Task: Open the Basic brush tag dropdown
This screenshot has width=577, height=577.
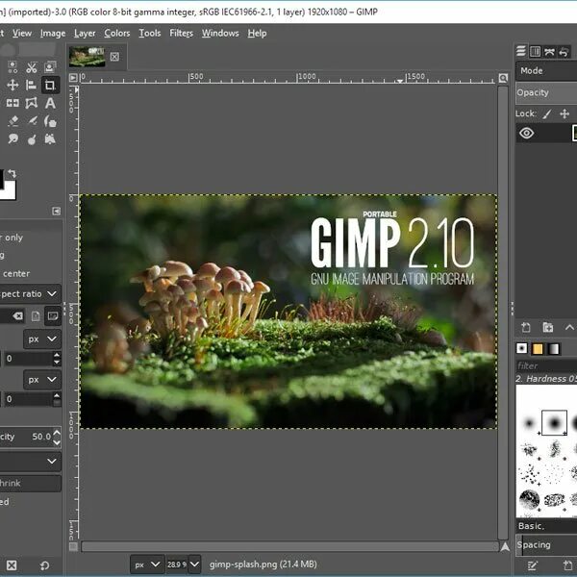Action: pos(546,526)
